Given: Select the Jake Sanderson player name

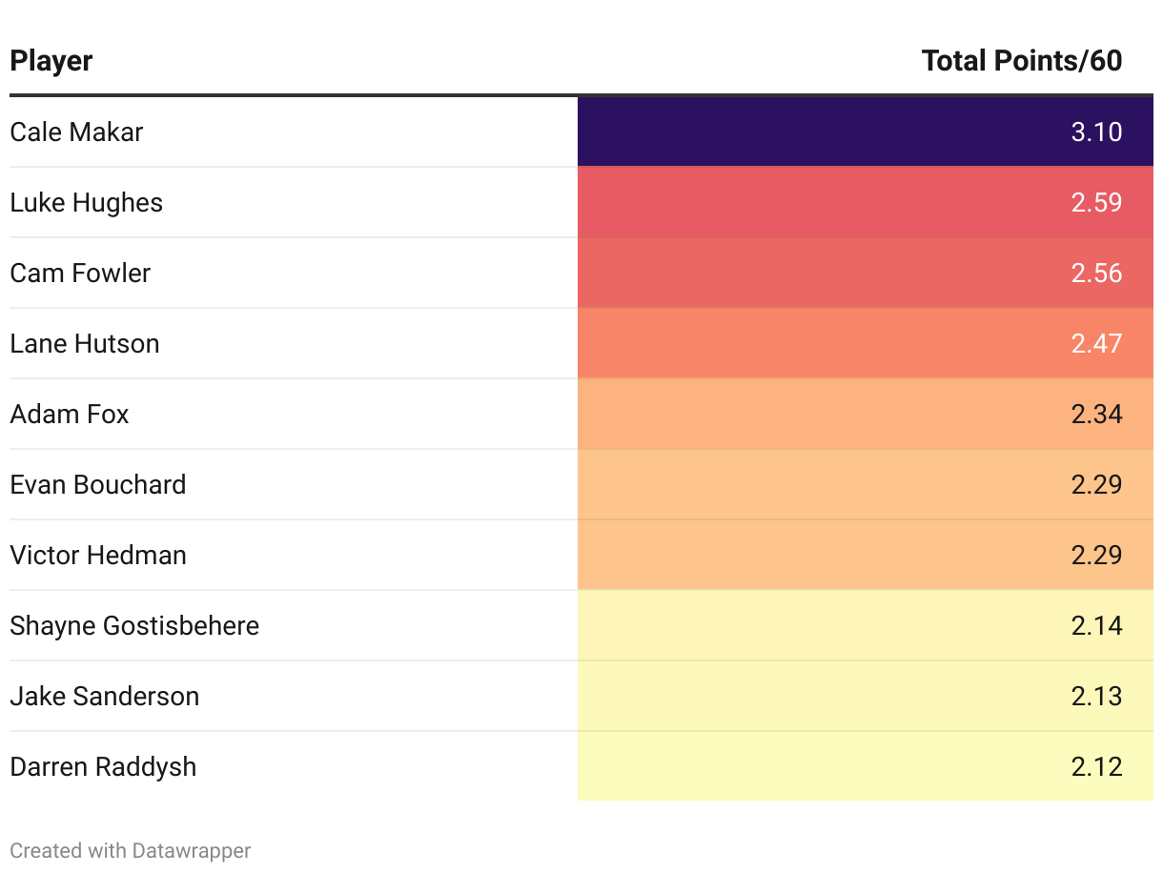Looking at the screenshot, I should (x=105, y=696).
